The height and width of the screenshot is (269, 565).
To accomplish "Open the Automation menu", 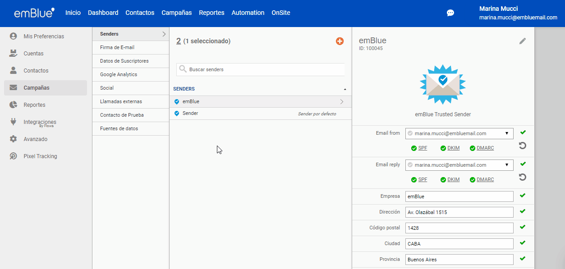I will pyautogui.click(x=248, y=13).
